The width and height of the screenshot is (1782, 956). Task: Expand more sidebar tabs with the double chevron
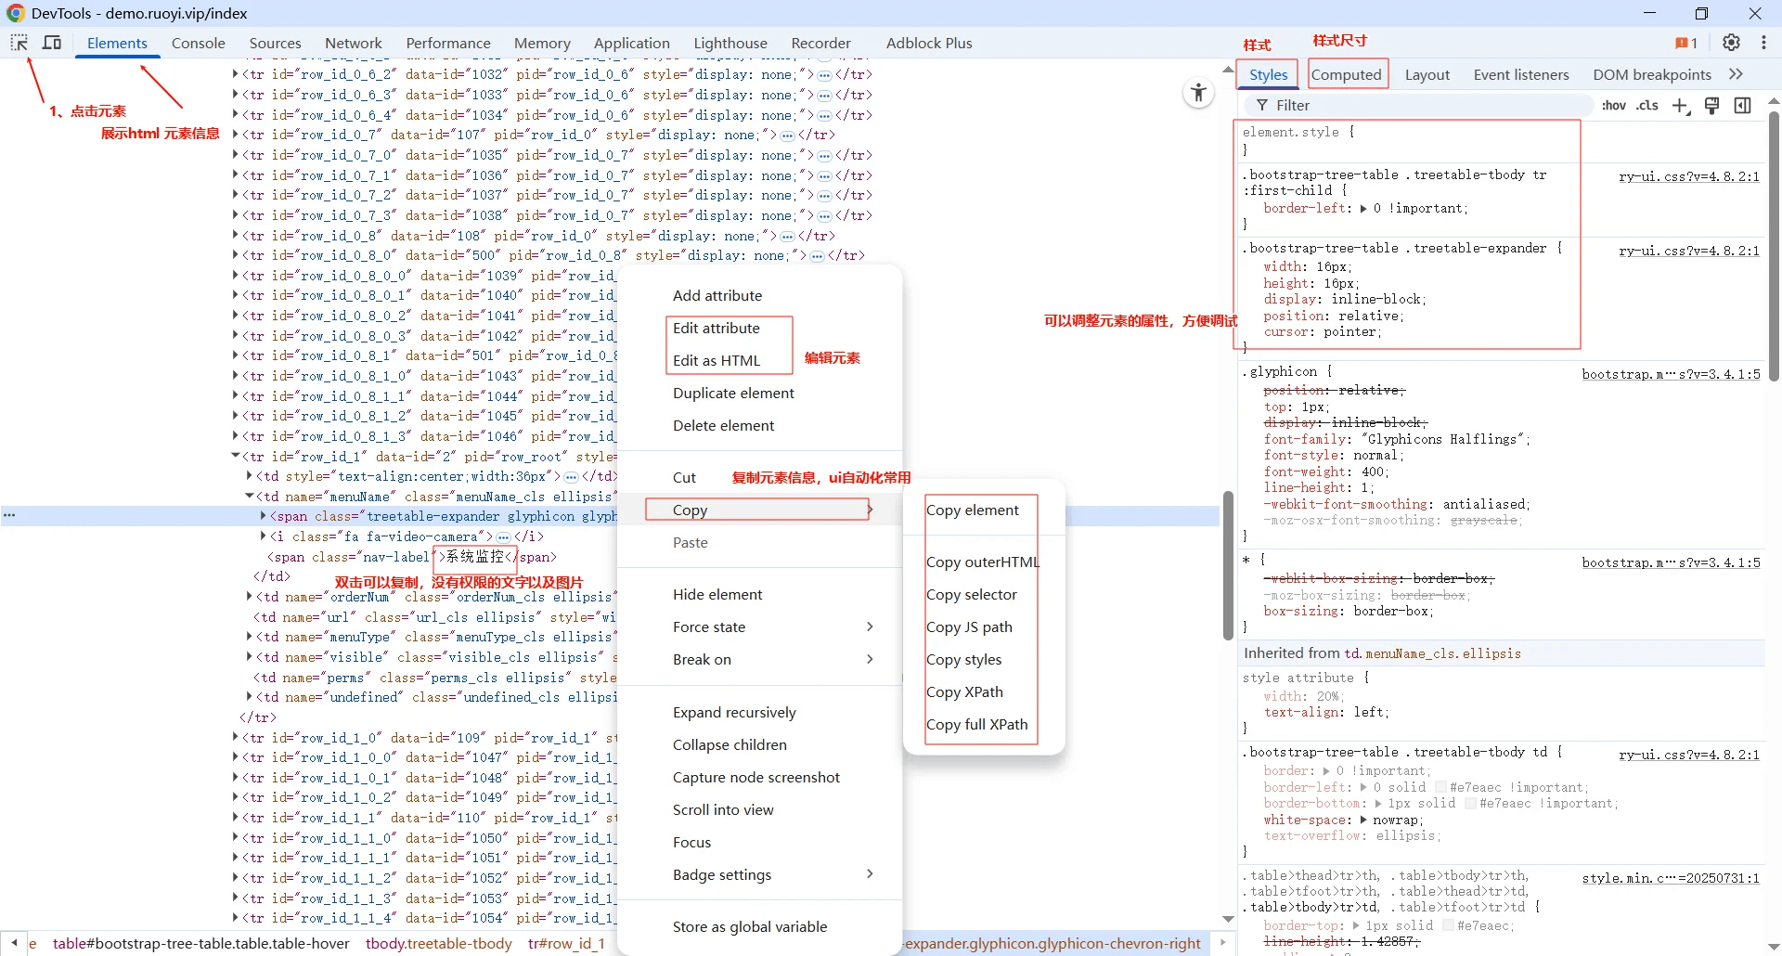pyautogui.click(x=1736, y=74)
